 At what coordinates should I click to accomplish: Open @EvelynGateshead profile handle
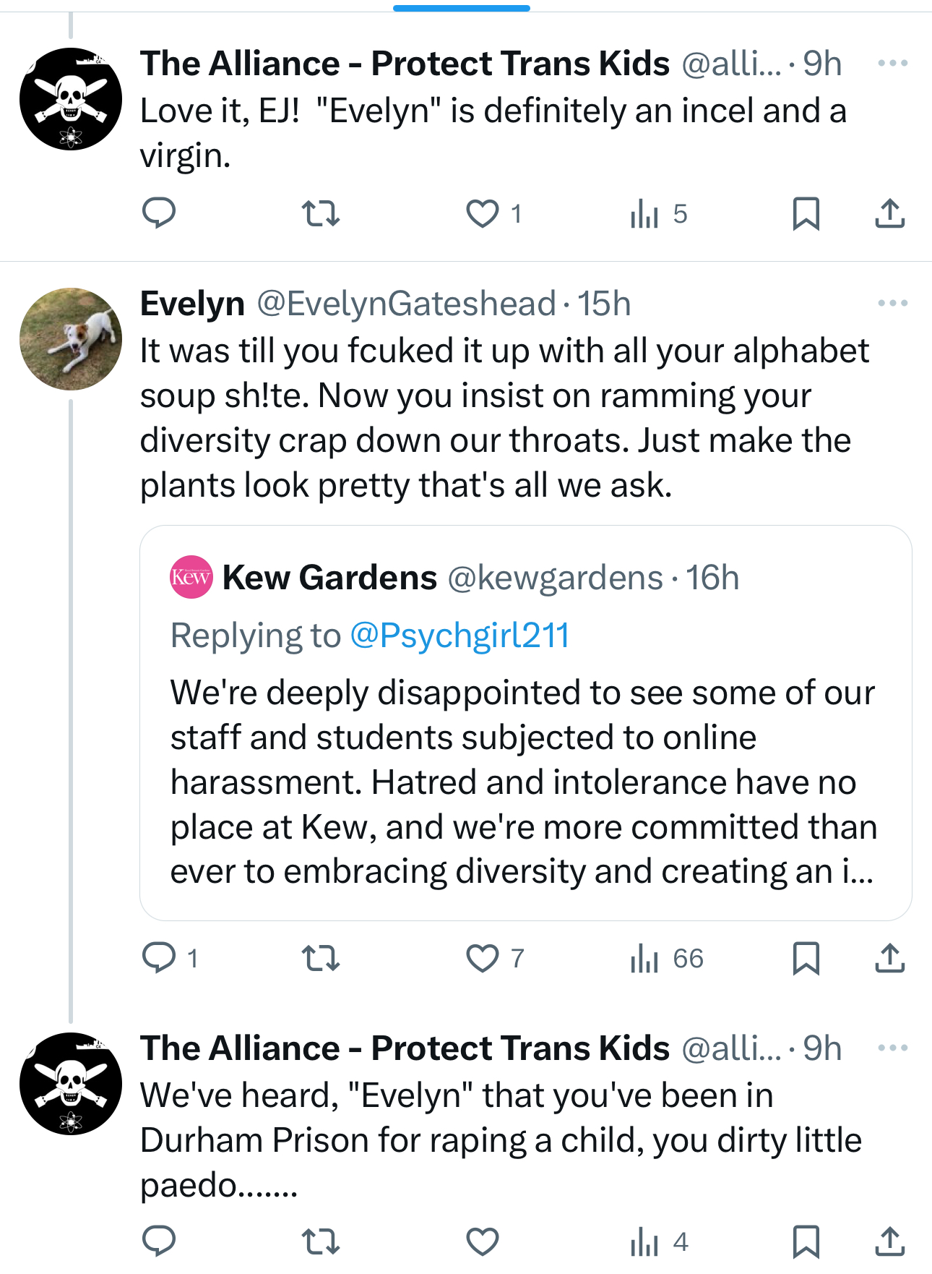(406, 304)
